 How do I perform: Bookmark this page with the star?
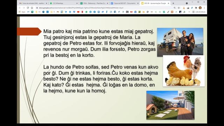click(179, 8)
